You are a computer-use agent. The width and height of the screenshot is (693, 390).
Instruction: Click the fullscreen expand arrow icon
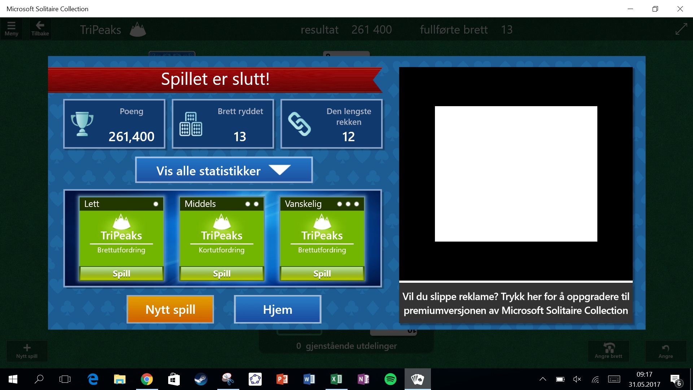click(681, 29)
